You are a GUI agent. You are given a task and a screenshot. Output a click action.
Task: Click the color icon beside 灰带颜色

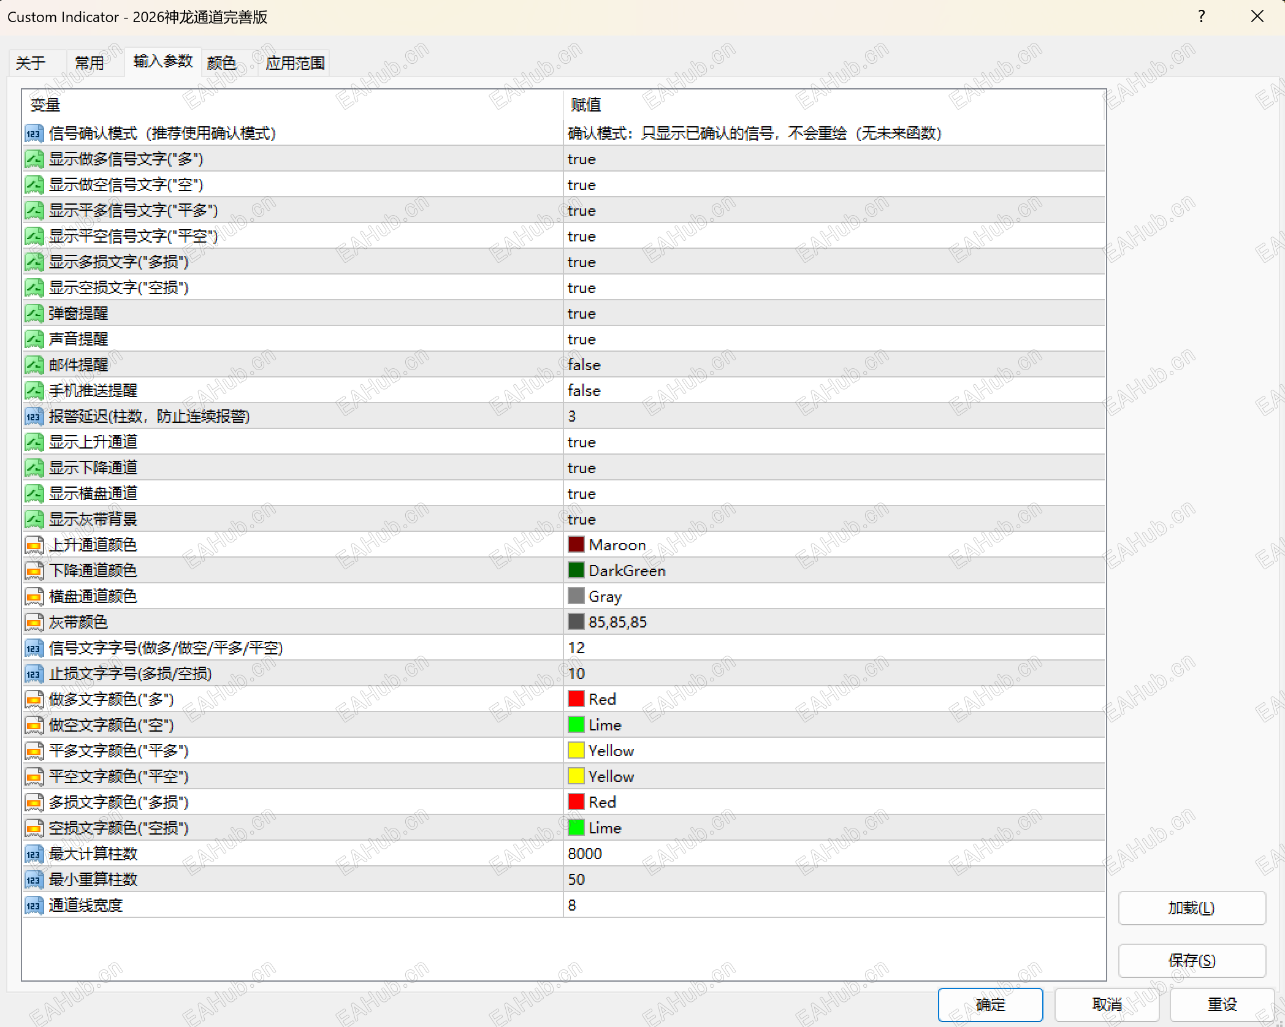pos(34,623)
